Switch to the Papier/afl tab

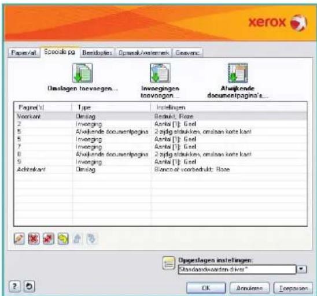(24, 53)
